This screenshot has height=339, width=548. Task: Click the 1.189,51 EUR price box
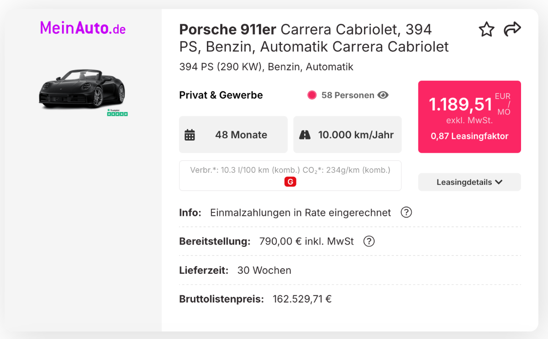(469, 117)
